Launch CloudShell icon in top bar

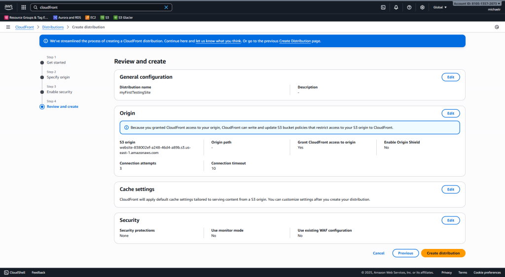[x=383, y=7]
